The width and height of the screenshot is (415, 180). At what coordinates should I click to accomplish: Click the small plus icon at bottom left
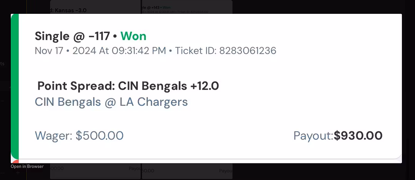(x=18, y=173)
